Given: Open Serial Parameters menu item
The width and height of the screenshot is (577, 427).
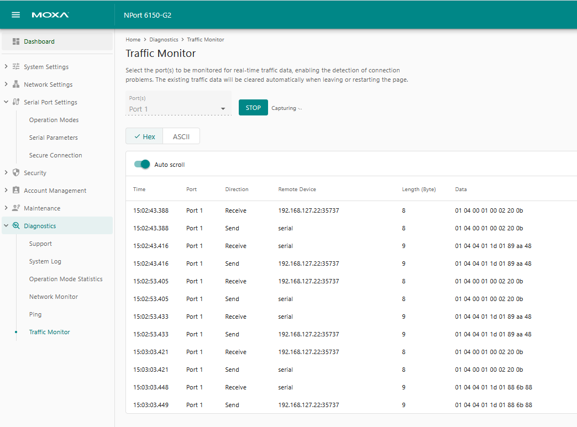Looking at the screenshot, I should (x=54, y=138).
